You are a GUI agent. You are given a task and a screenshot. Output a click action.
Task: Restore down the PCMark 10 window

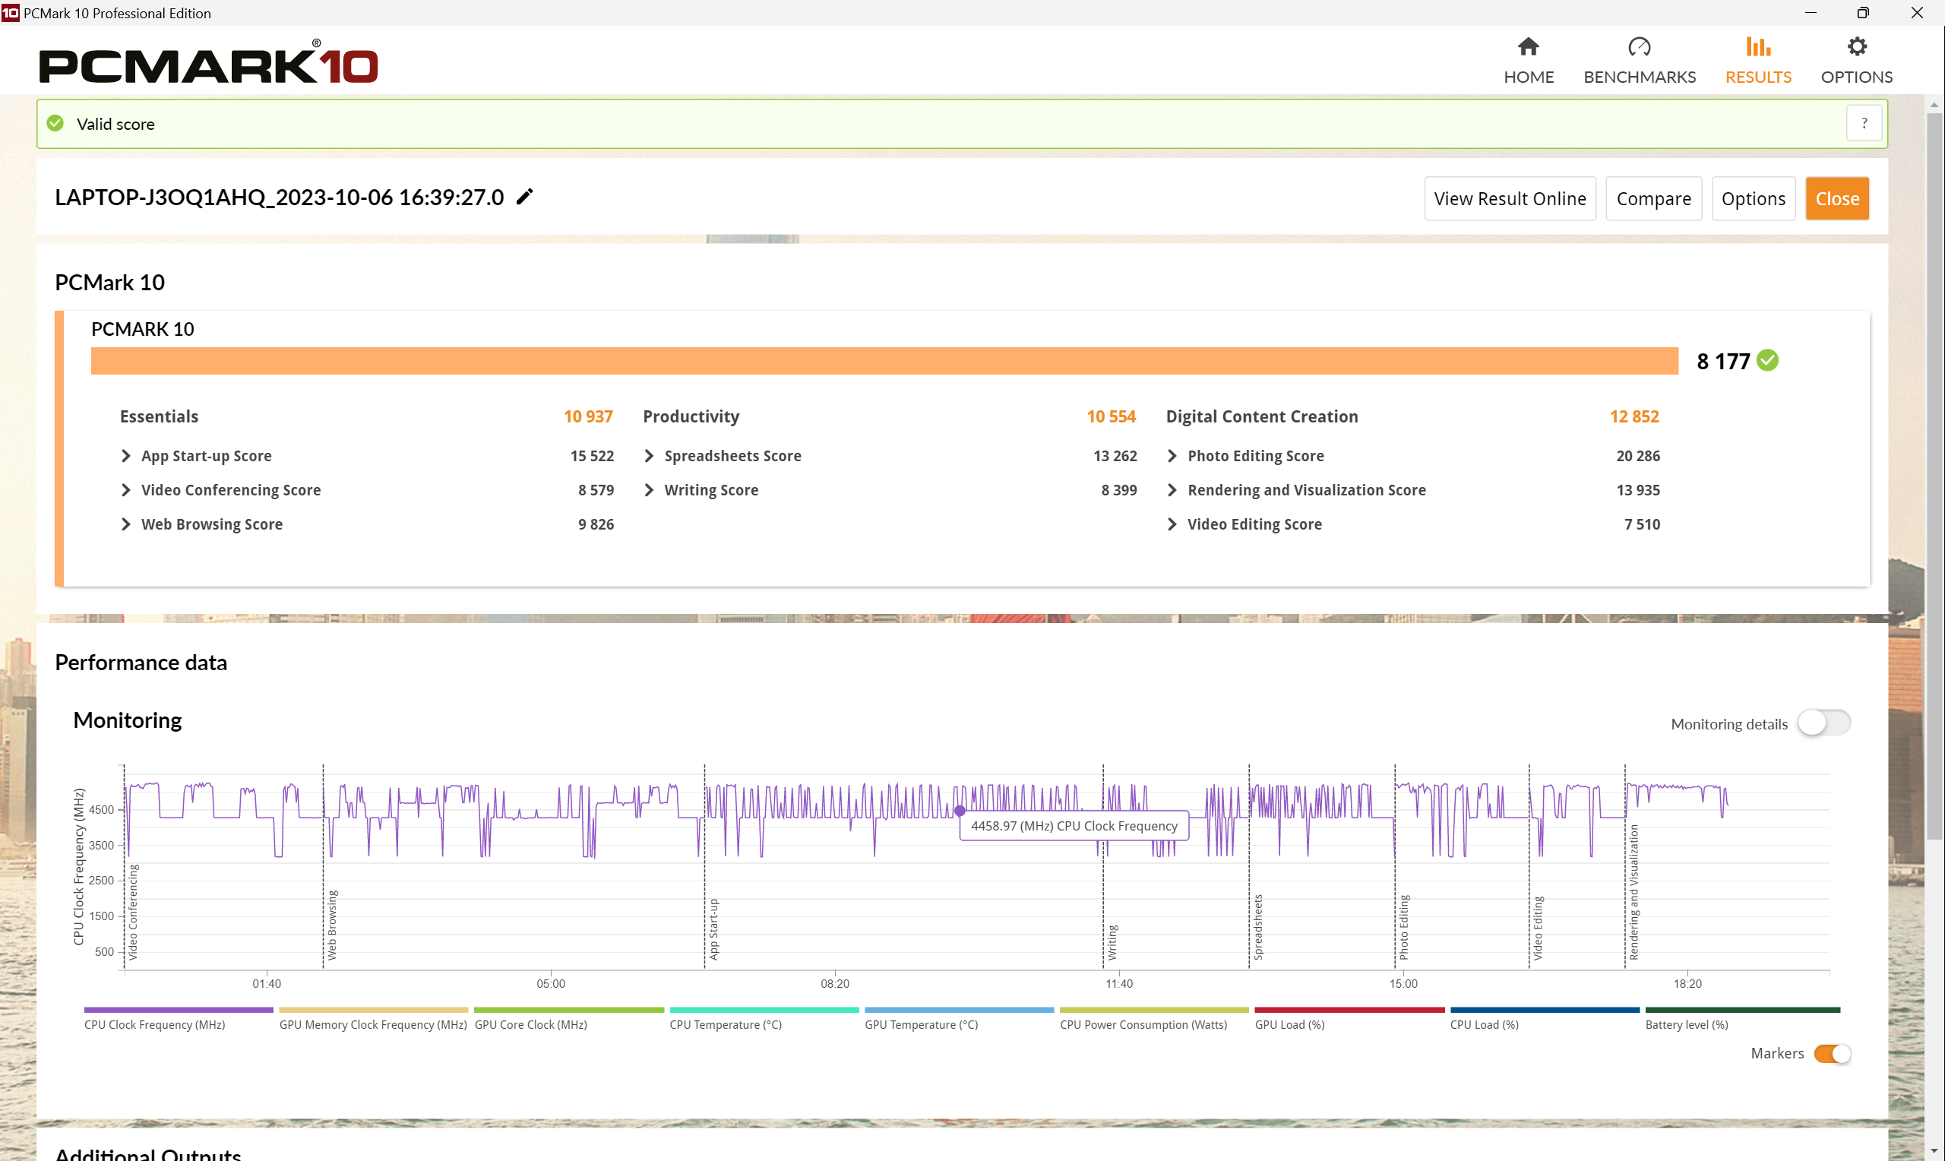coord(1863,12)
